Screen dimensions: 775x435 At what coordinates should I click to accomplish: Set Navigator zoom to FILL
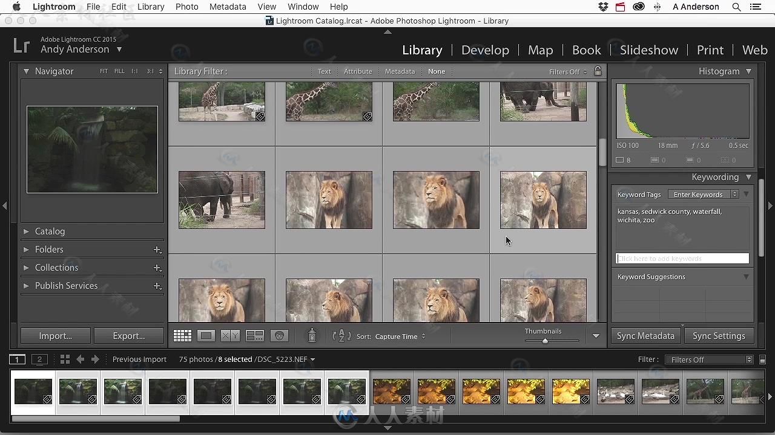(x=119, y=71)
